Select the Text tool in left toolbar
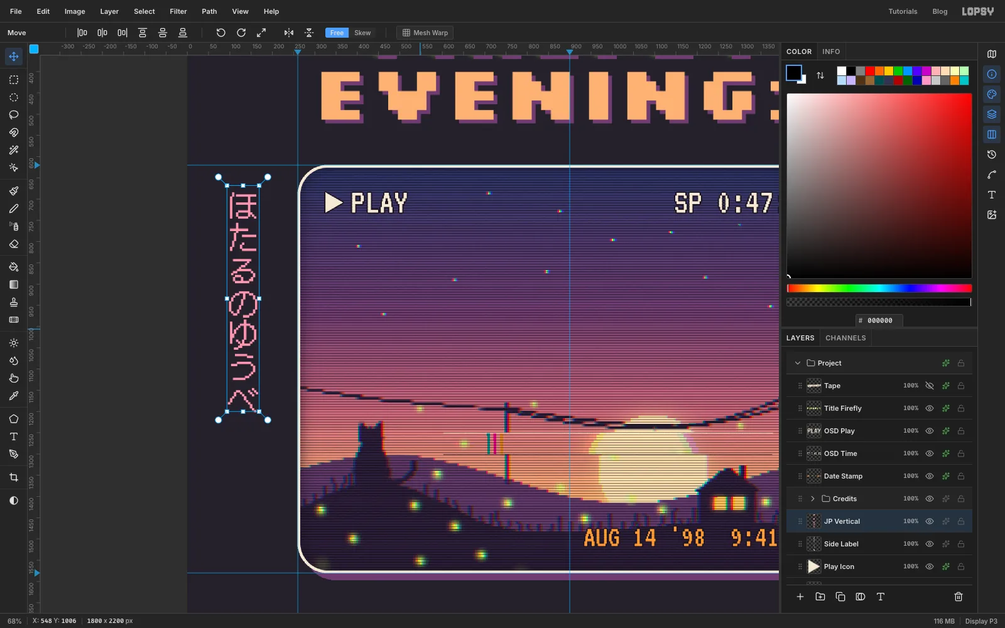 [14, 436]
